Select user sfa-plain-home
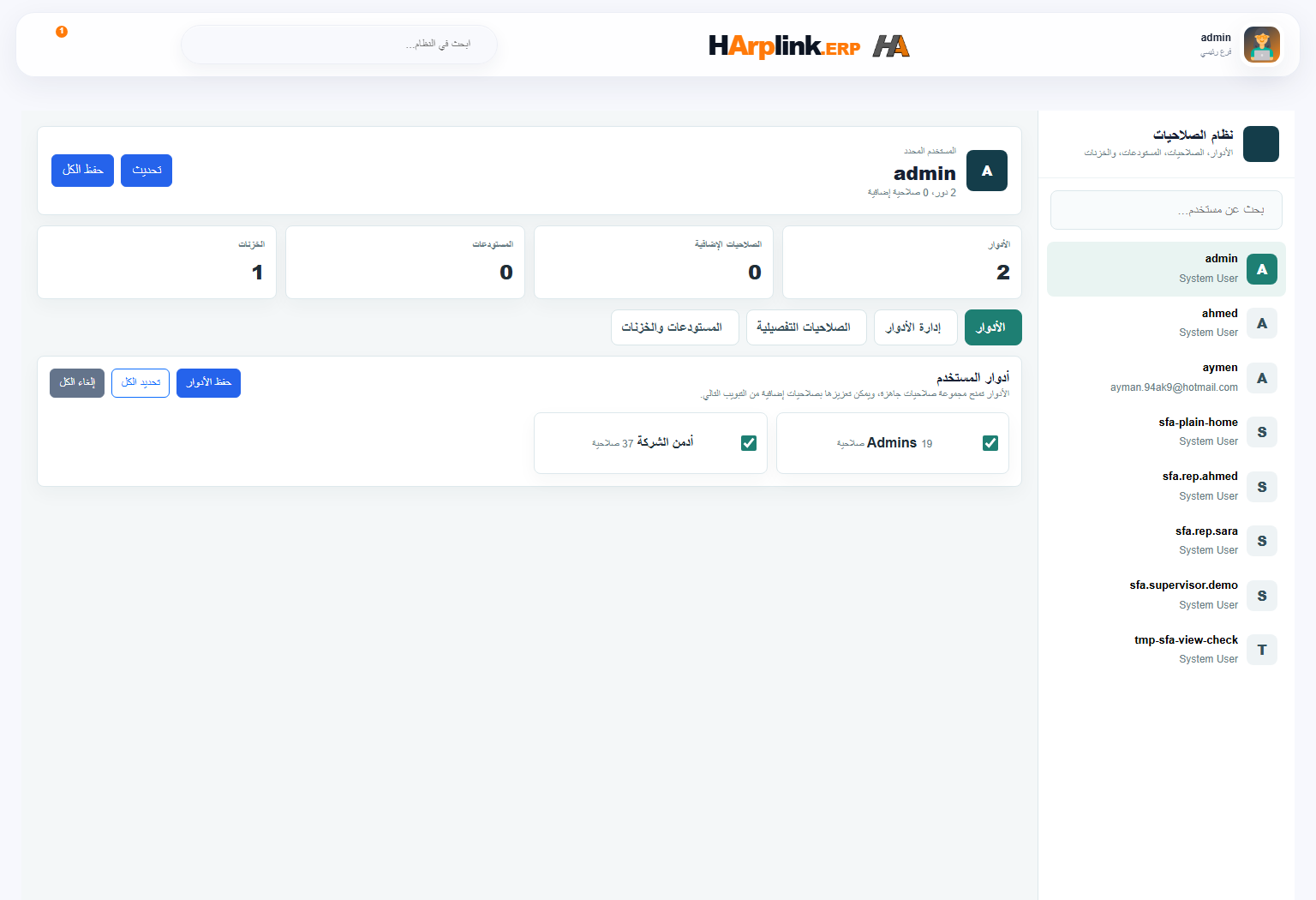 click(x=1166, y=432)
